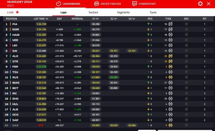Image resolution: width=215 pixels, height=131 pixels.
Task: Click the Commentary speech bubble icon
Action: tap(135, 4)
